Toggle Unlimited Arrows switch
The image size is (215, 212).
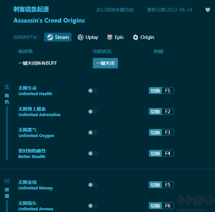[93, 206]
